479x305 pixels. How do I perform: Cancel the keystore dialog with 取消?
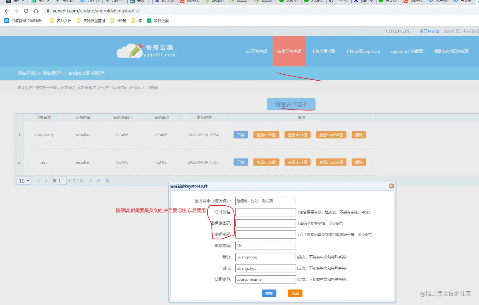coord(295,293)
